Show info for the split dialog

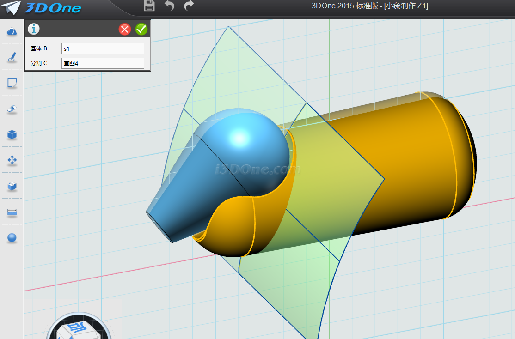(x=34, y=29)
